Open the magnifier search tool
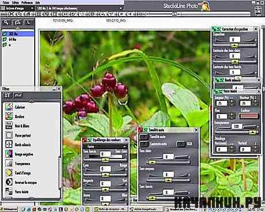The height and width of the screenshot is (212, 265). pyautogui.click(x=6, y=23)
